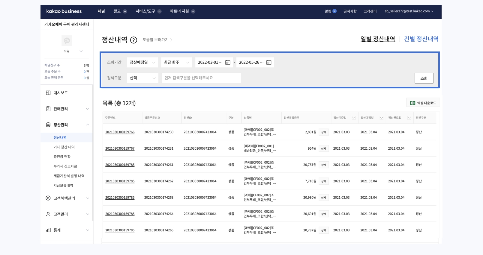Open the 최근 한주 range dropdown
The image size is (483, 255).
tap(176, 62)
